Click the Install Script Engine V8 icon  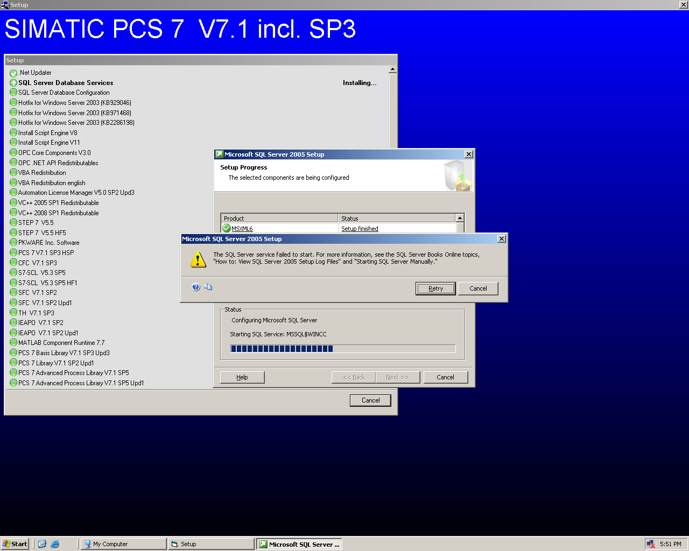pyautogui.click(x=13, y=132)
